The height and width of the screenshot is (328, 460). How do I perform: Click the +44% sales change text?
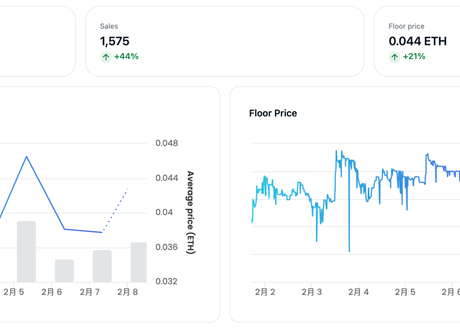126,56
